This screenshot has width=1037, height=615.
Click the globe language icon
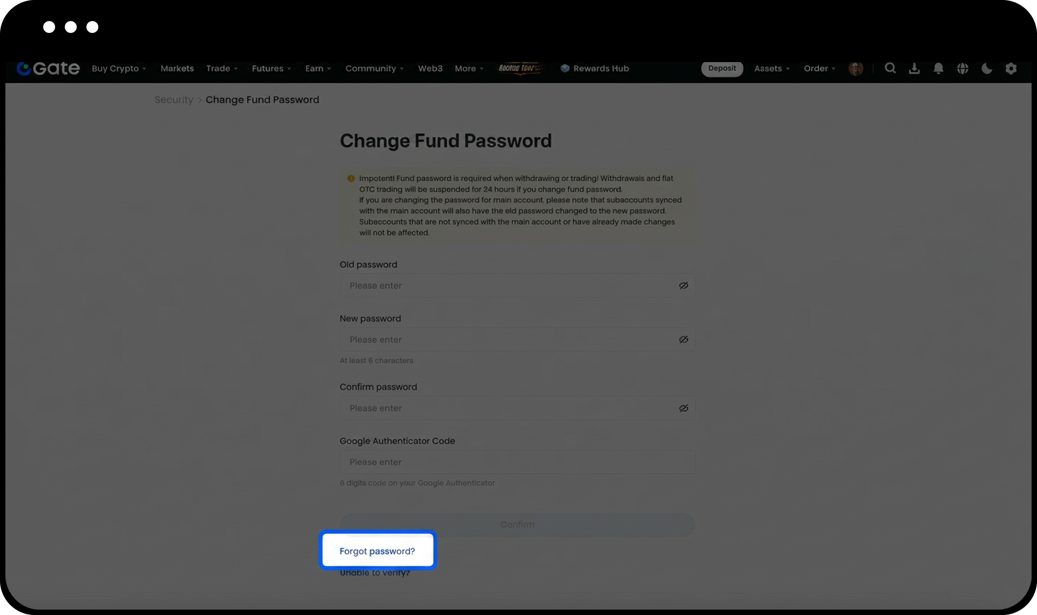tap(962, 69)
